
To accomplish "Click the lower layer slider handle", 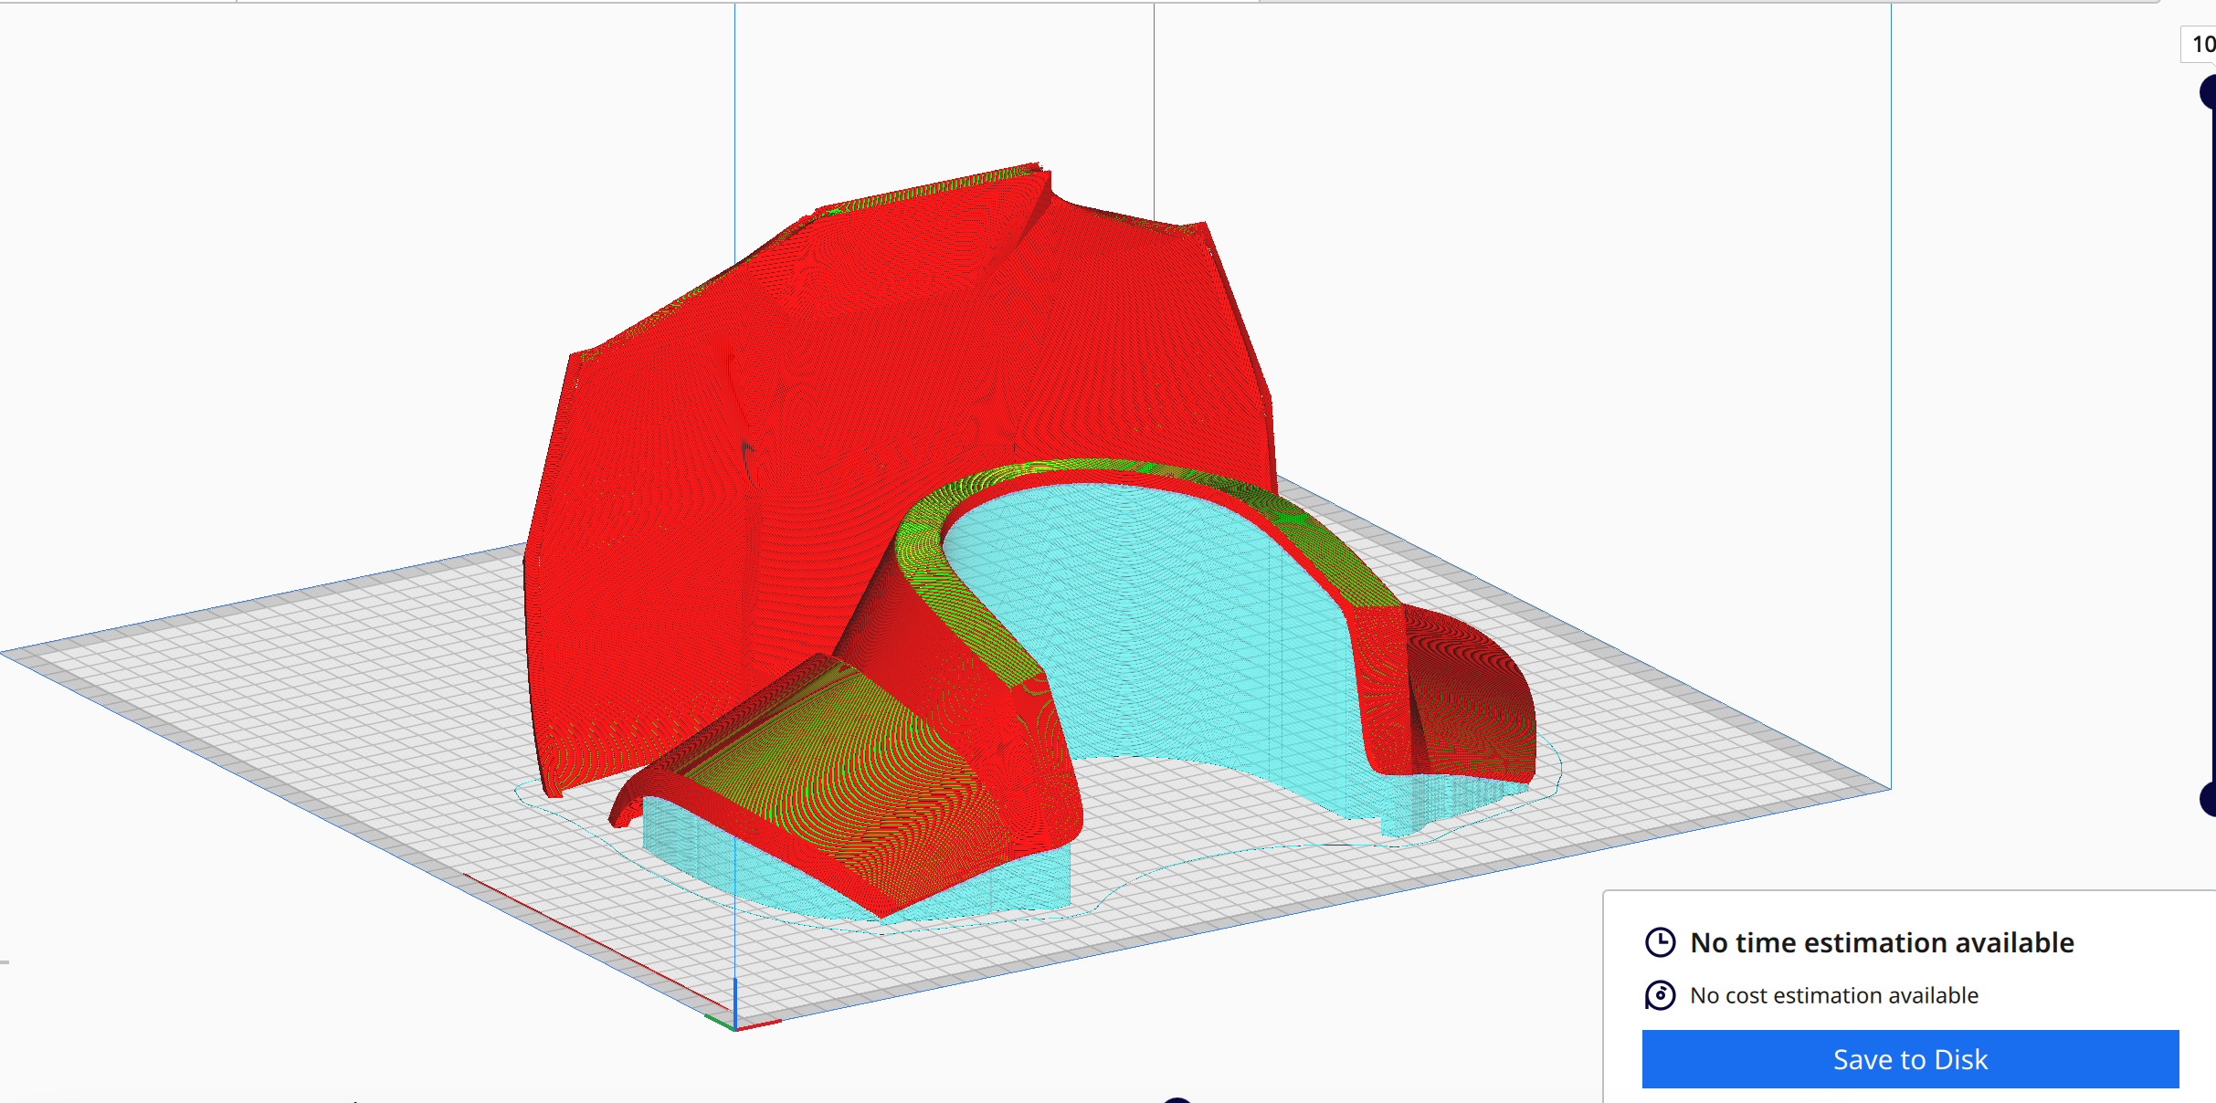I will point(2209,798).
